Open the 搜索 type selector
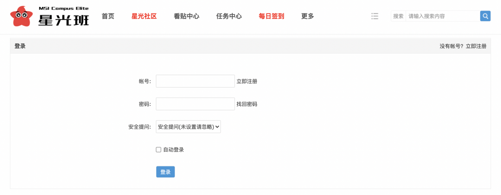Screen dimensions: 501x195 [x=398, y=16]
